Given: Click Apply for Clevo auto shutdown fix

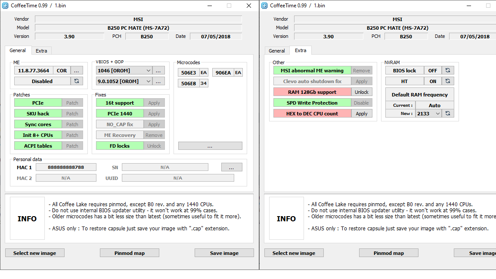Looking at the screenshot, I should [x=362, y=81].
